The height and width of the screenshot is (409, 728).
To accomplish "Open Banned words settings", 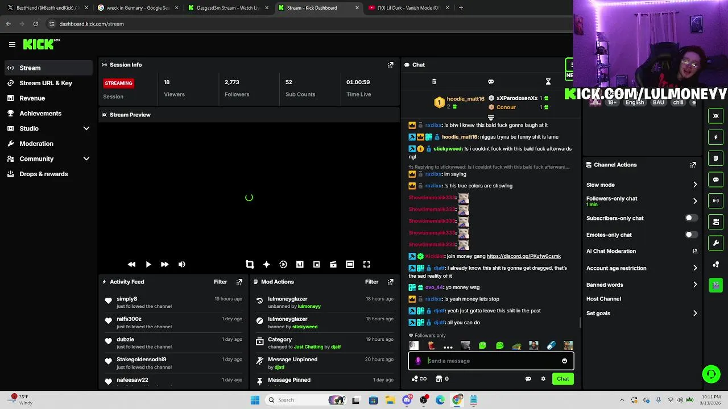I will click(642, 285).
